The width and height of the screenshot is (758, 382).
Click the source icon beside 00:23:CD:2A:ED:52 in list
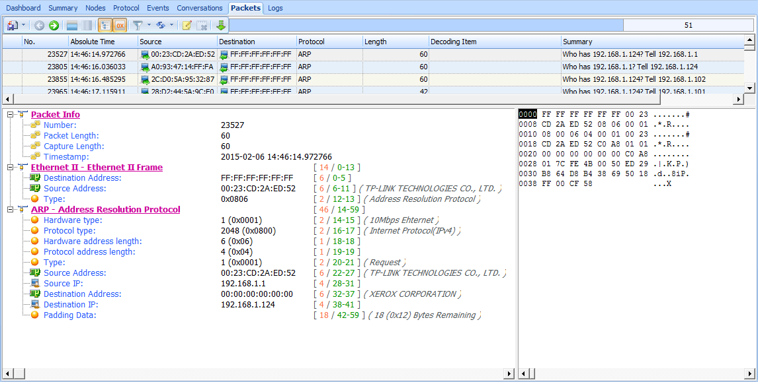145,55
